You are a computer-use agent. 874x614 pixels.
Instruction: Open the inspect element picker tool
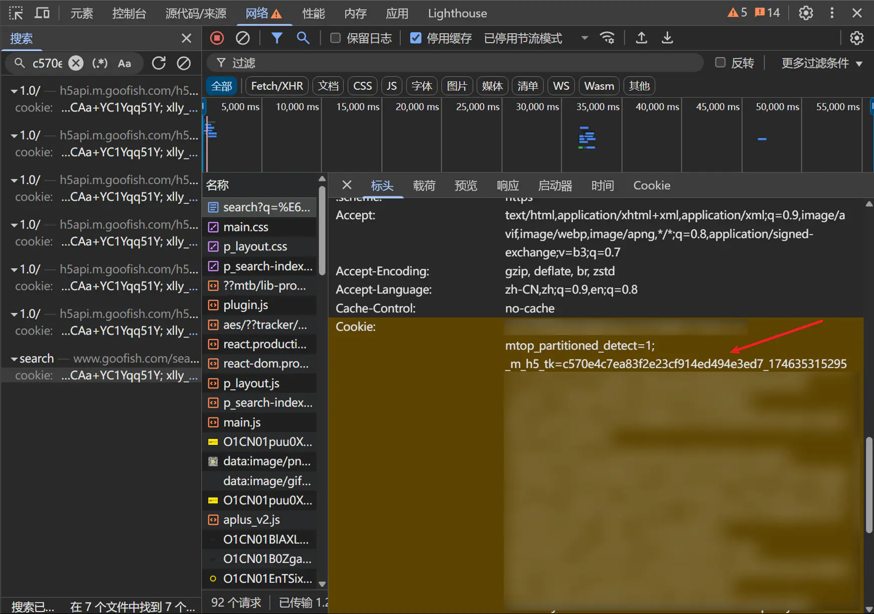point(16,13)
